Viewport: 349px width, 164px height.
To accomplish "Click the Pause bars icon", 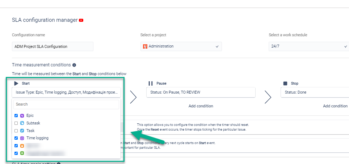I will pos(151,83).
